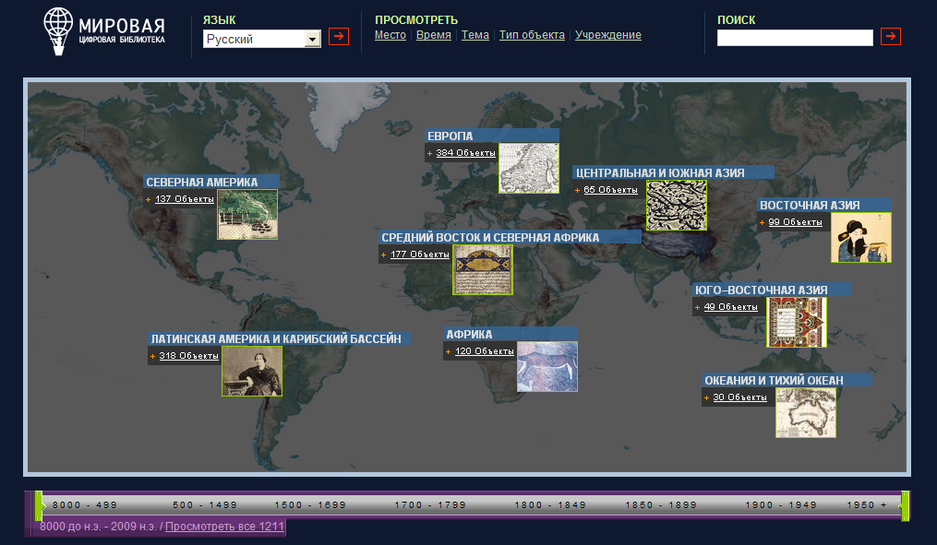Open the Тема browse option
This screenshot has width=937, height=545.
(475, 35)
